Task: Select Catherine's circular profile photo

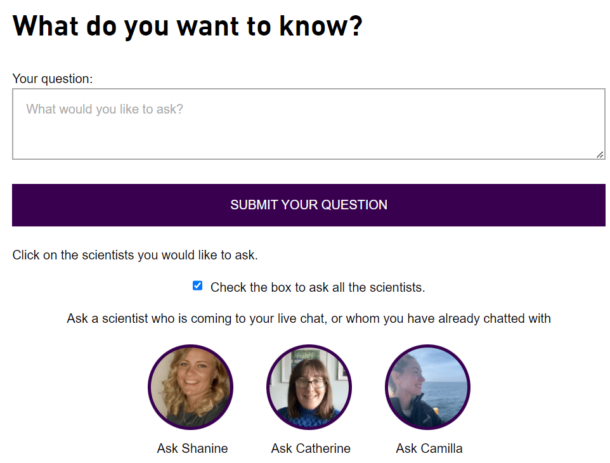Action: 309,387
